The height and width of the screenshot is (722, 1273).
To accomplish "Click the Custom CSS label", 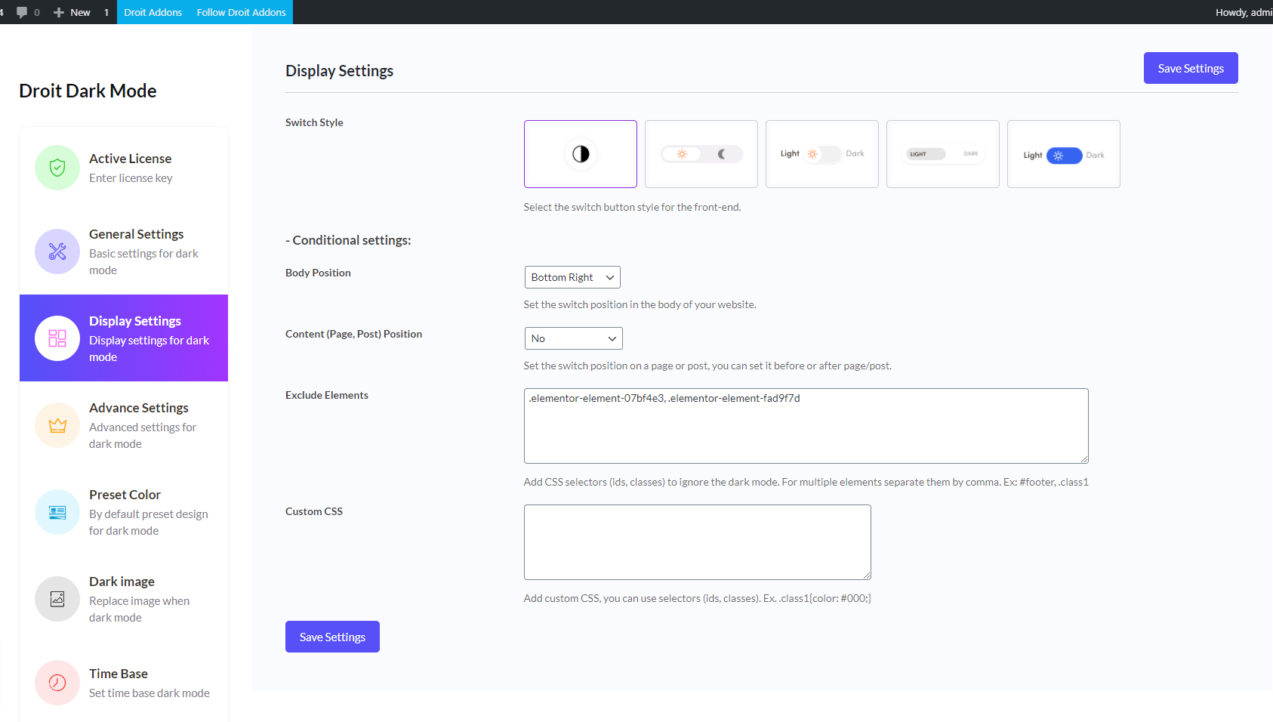I will (x=314, y=511).
